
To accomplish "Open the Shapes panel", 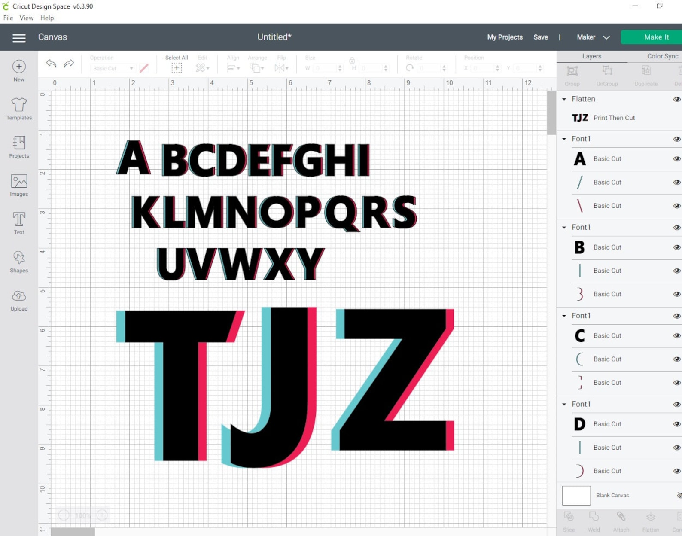I will 19,262.
